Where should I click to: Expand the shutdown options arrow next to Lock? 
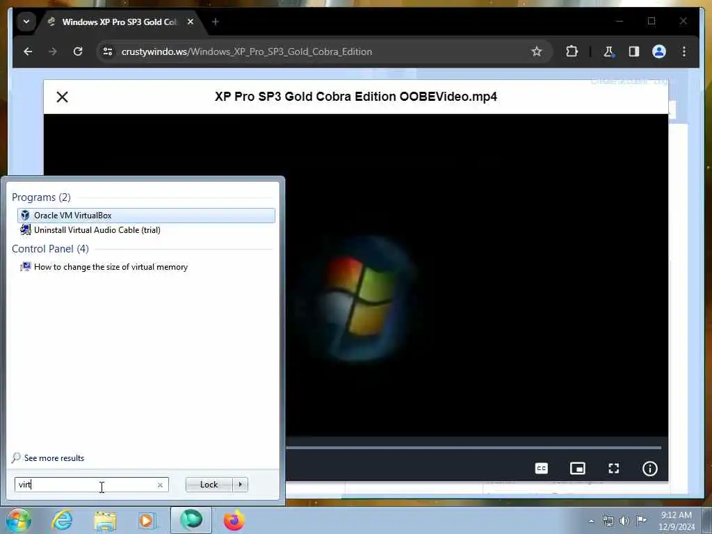240,485
